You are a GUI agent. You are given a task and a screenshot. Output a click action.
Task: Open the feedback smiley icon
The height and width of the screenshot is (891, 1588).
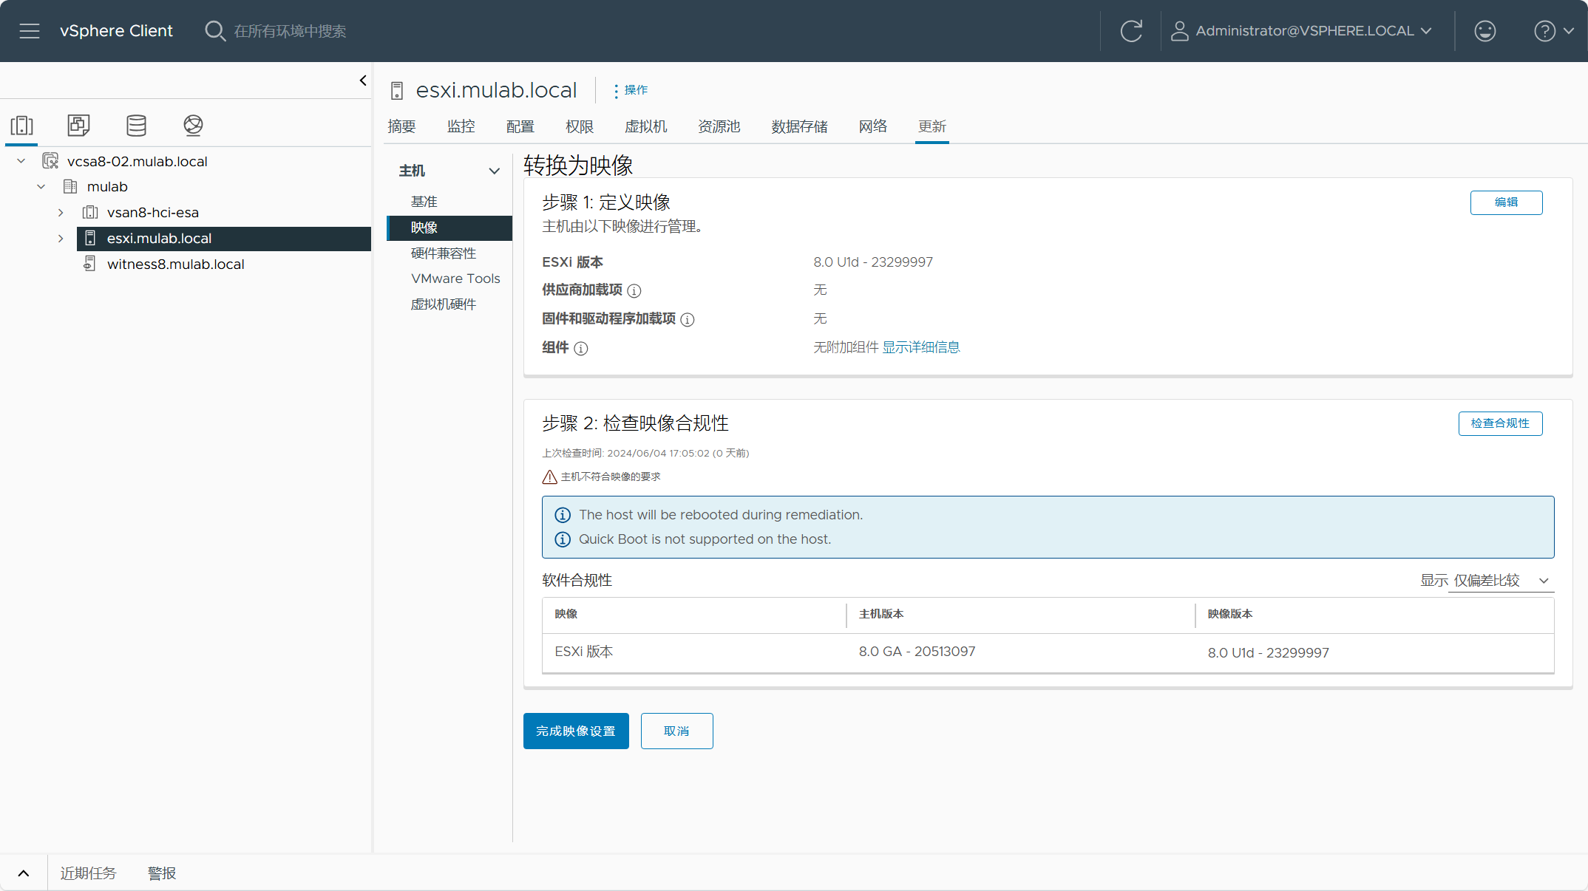coord(1484,31)
